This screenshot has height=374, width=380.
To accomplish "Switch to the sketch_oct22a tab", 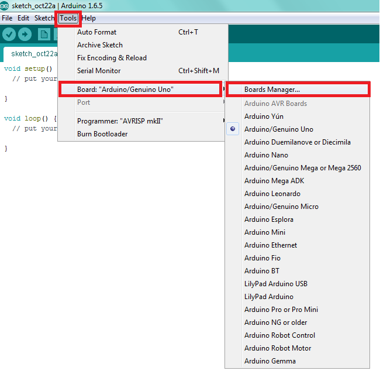I will click(31, 54).
